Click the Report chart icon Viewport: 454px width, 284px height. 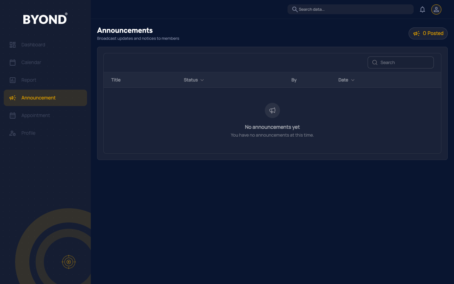13,80
